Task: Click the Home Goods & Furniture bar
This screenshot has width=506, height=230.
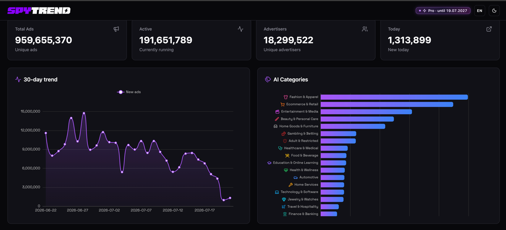Action: coord(353,126)
